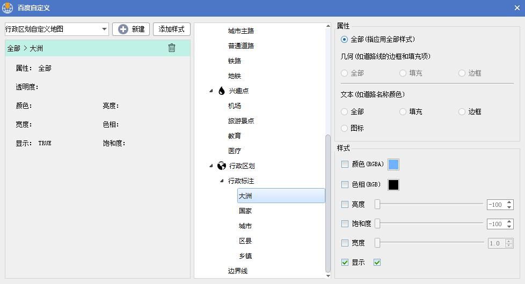Select 旅游景点 in the tree

pos(240,121)
